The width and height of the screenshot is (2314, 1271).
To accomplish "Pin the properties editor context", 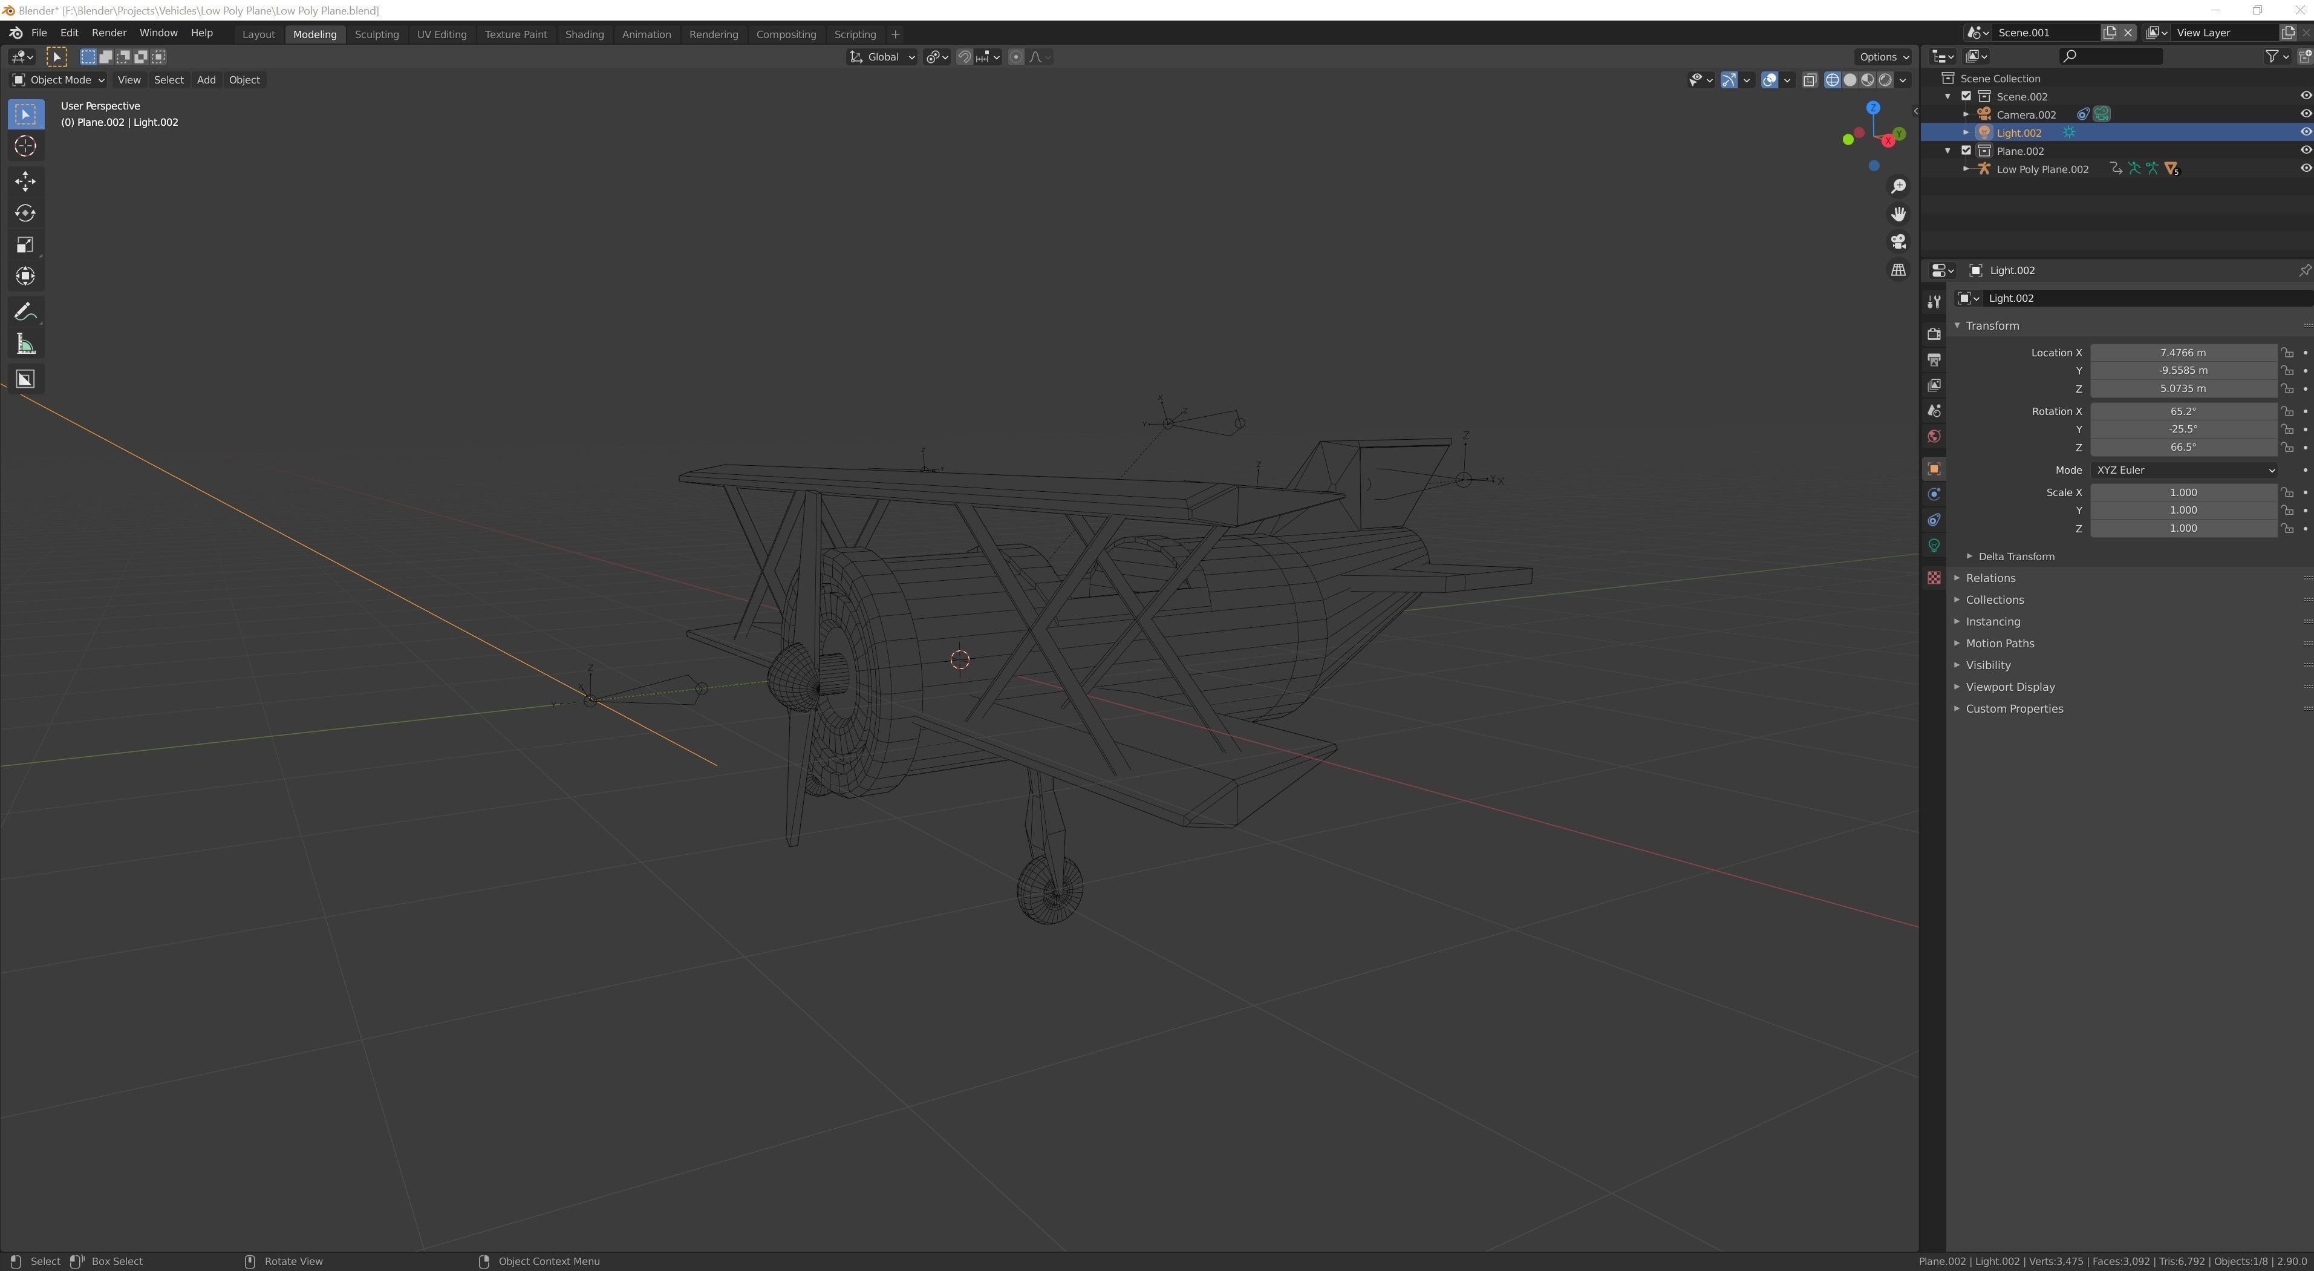I will pos(2304,270).
